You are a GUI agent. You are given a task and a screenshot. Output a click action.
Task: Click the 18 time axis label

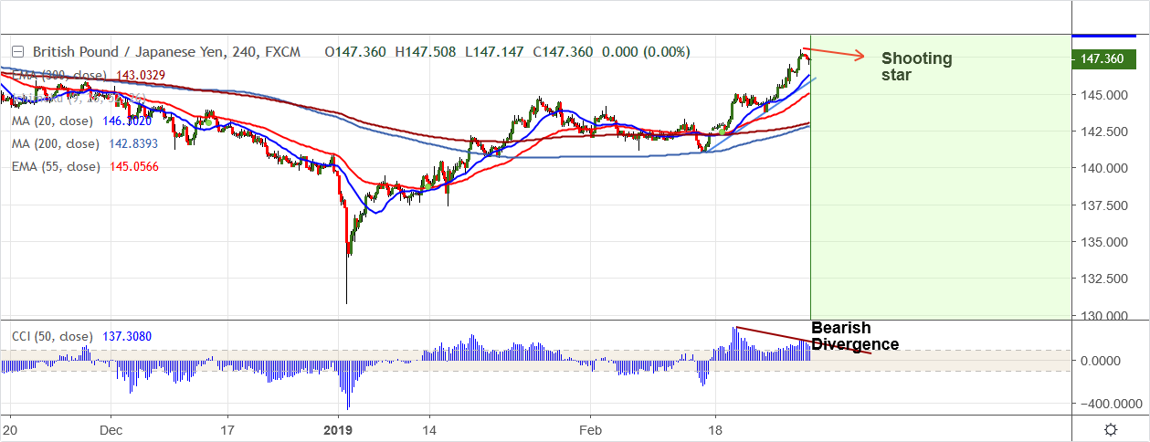pos(715,428)
